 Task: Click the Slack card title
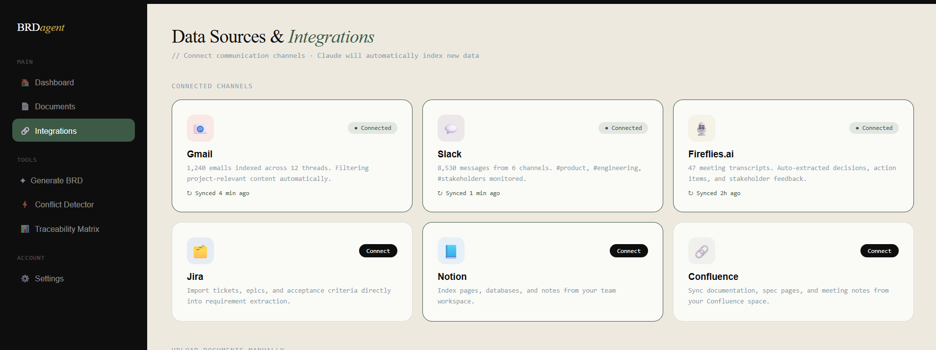pos(449,154)
